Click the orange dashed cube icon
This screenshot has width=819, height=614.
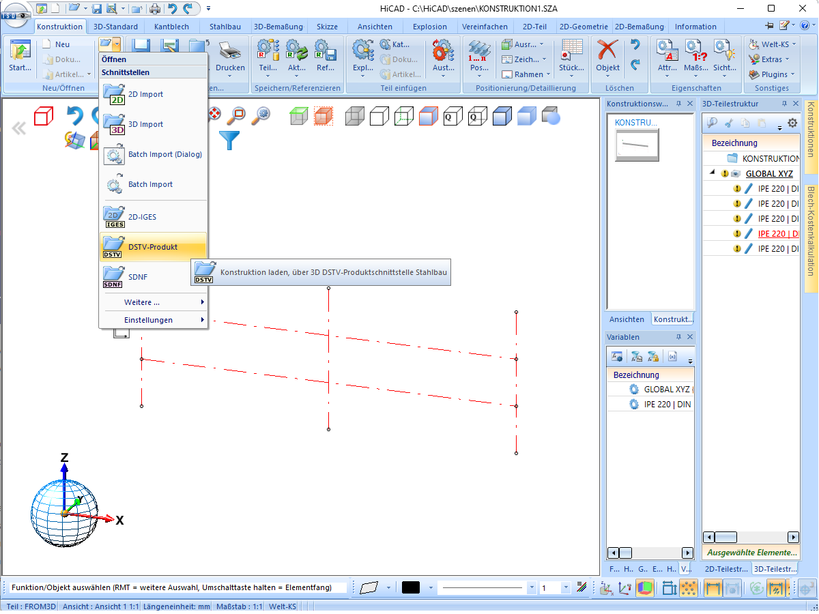click(x=323, y=116)
